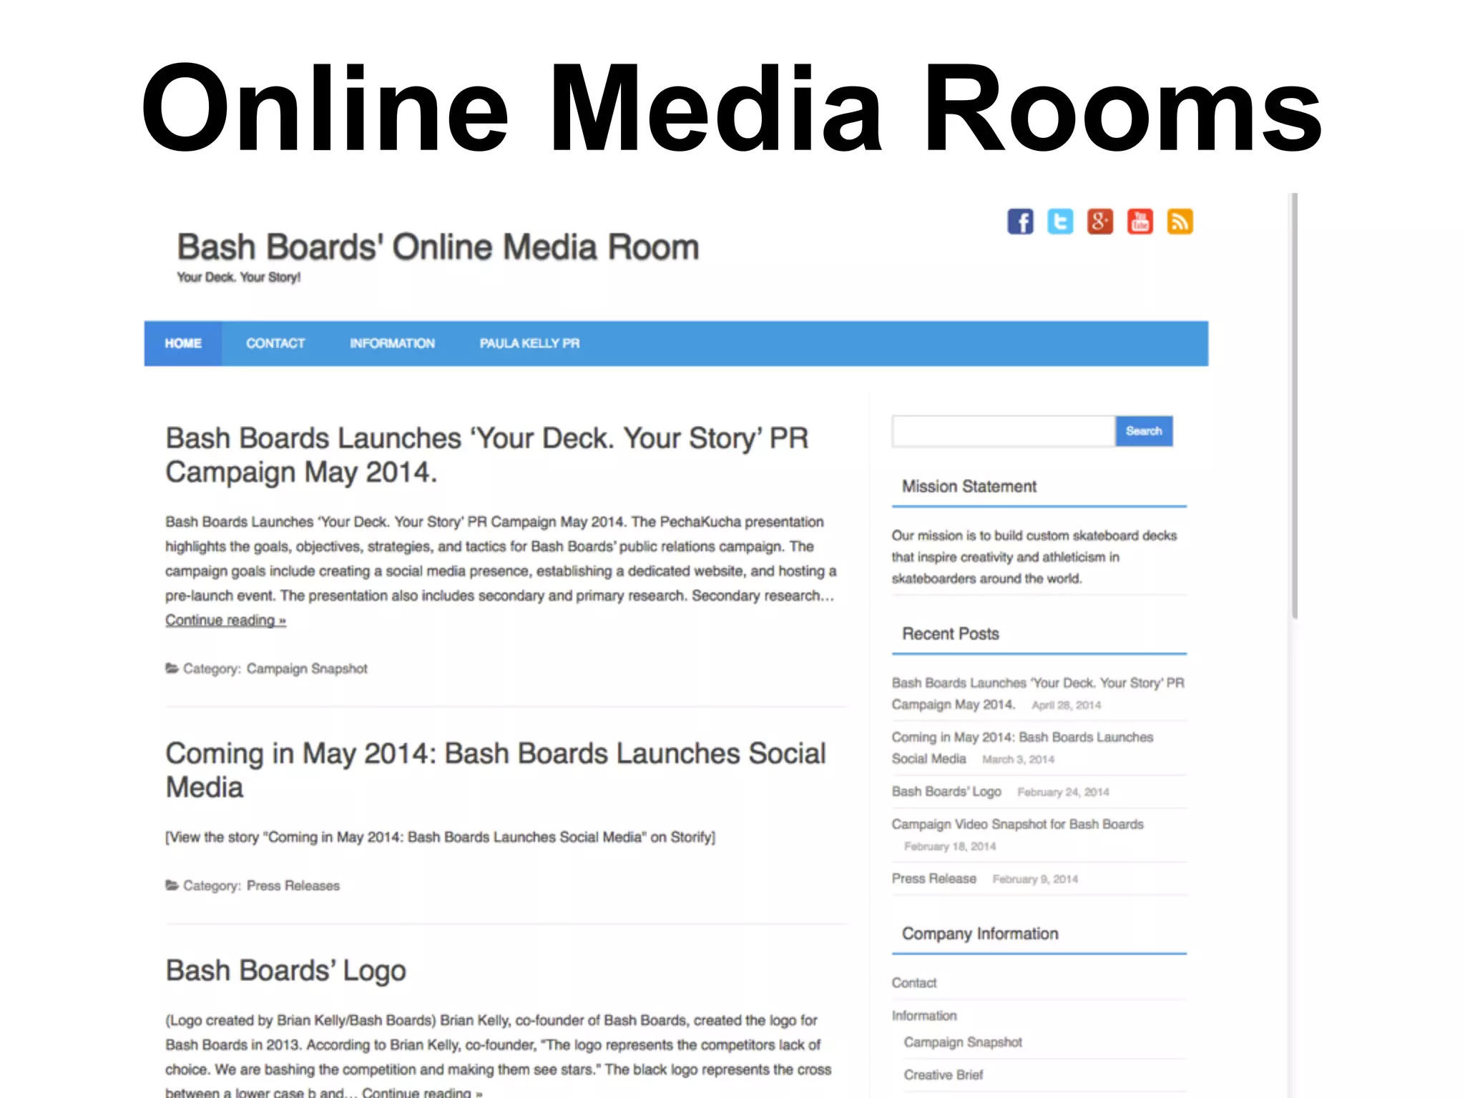Open the Campaign Snapshot category link
Screen dimensions: 1465x1098
coord(307,668)
